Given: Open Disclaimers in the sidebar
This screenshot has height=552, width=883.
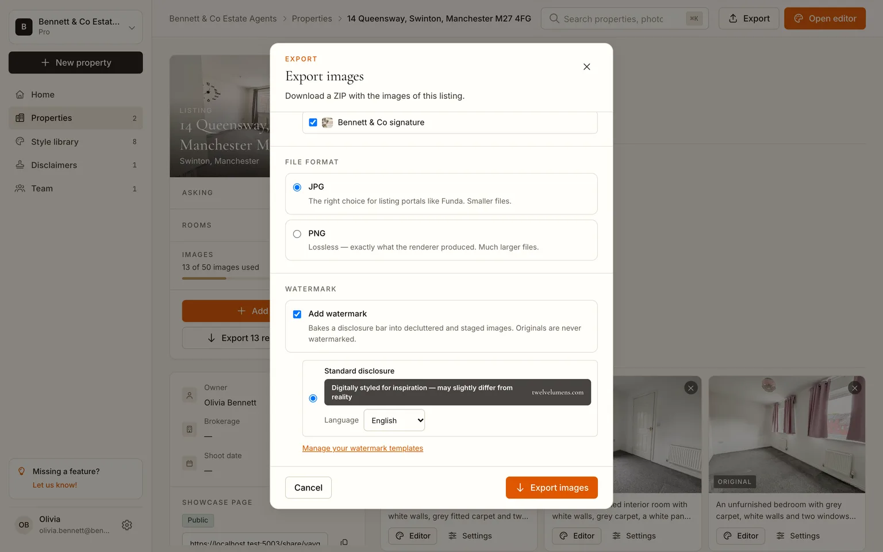Looking at the screenshot, I should point(76,165).
